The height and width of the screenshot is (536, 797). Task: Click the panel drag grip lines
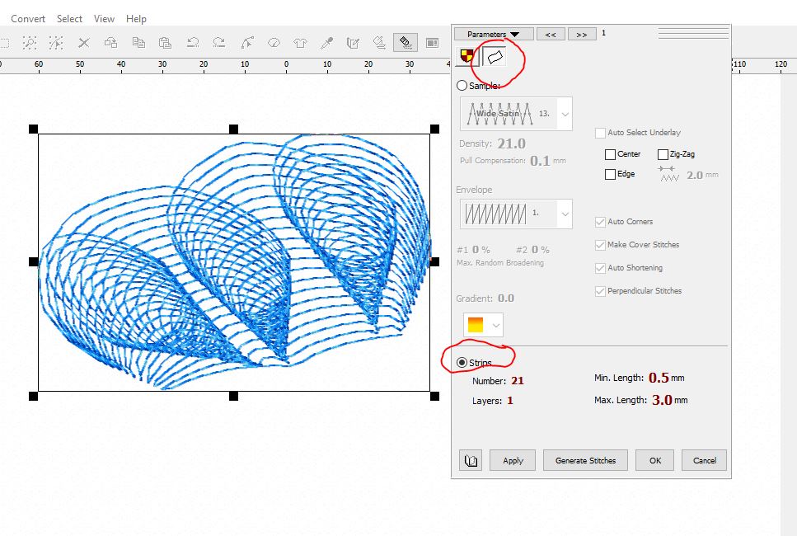coord(693,34)
